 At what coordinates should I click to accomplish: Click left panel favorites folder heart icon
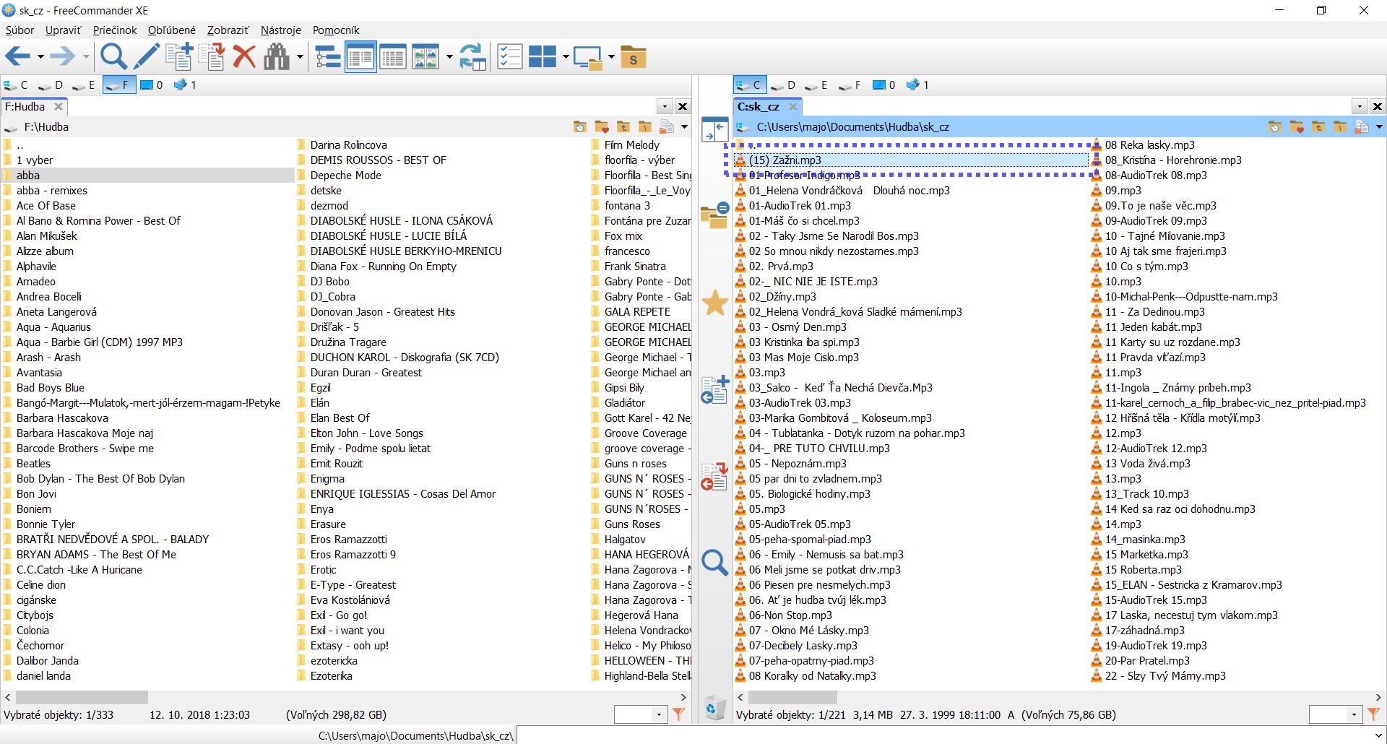click(602, 127)
